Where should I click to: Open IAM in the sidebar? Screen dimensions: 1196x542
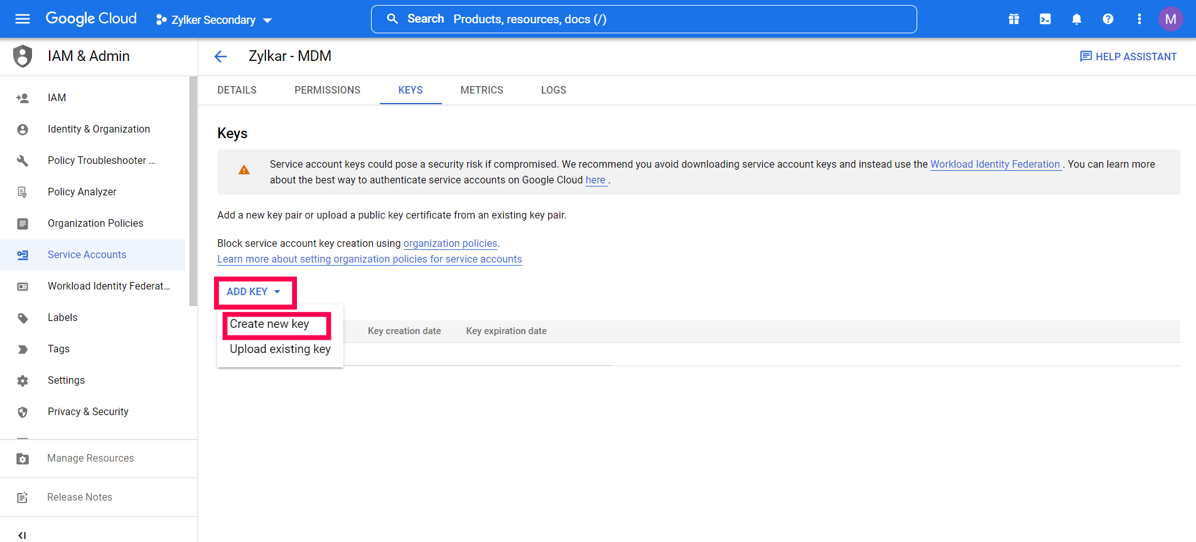tap(93, 97)
